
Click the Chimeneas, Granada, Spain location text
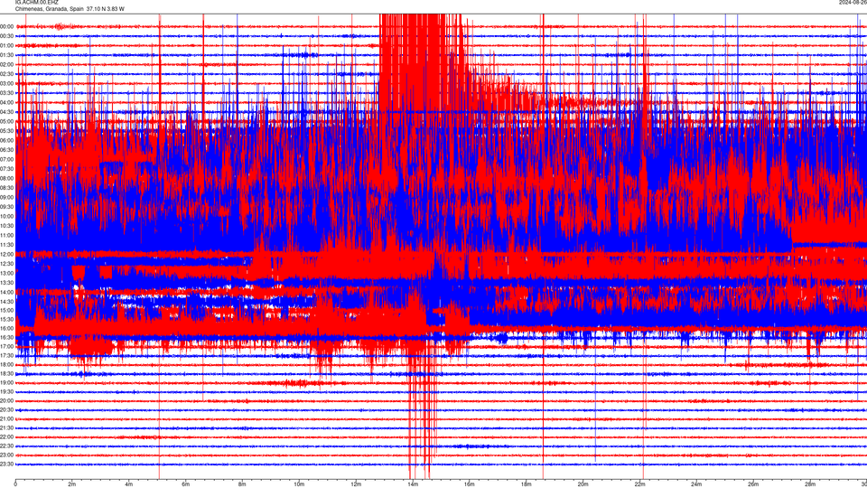point(49,9)
